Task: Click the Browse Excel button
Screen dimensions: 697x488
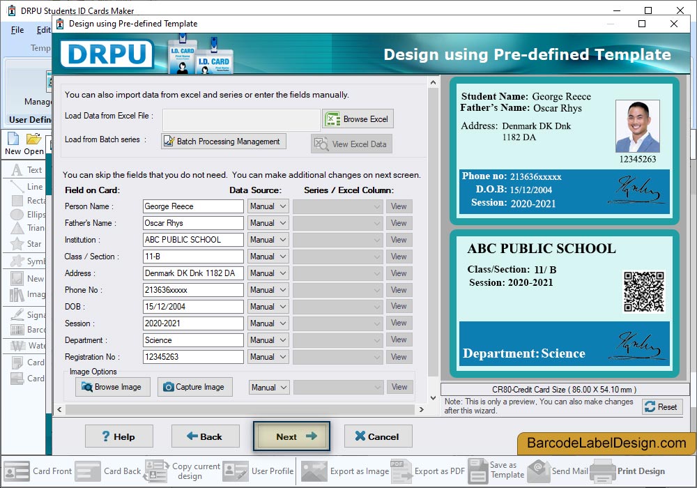Action: coord(358,119)
